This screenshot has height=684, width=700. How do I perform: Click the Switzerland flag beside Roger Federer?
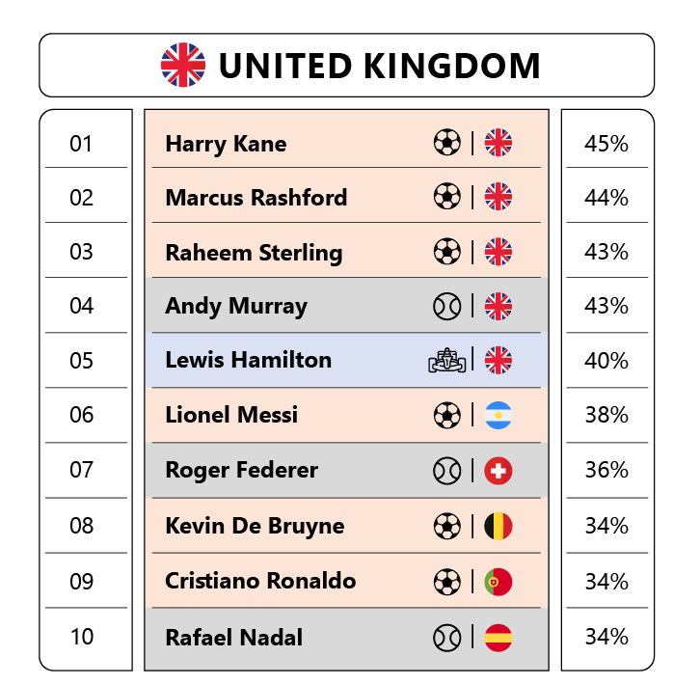click(498, 471)
